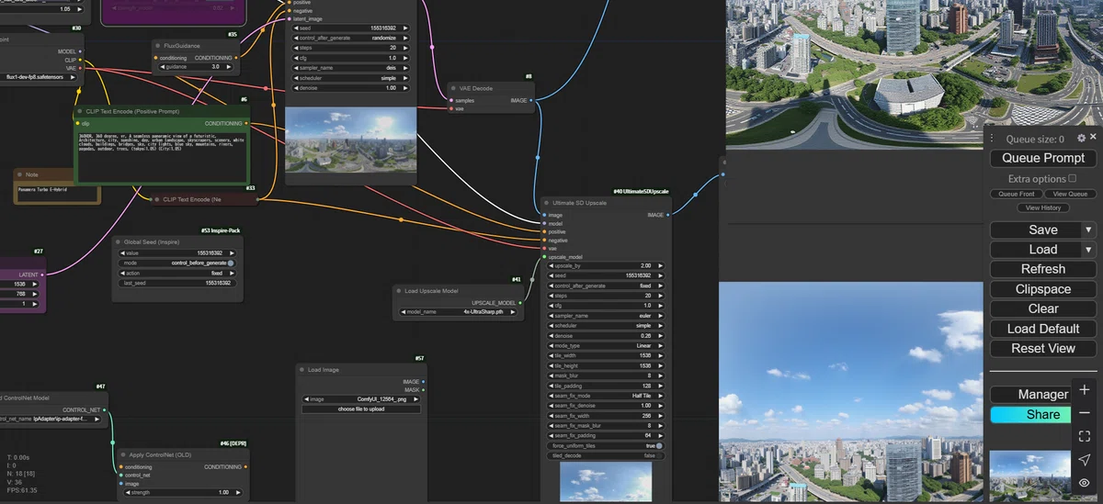This screenshot has height=504, width=1103.
Task: Change sampler_name euler in Ultimate SD Upscale
Action: [606, 315]
